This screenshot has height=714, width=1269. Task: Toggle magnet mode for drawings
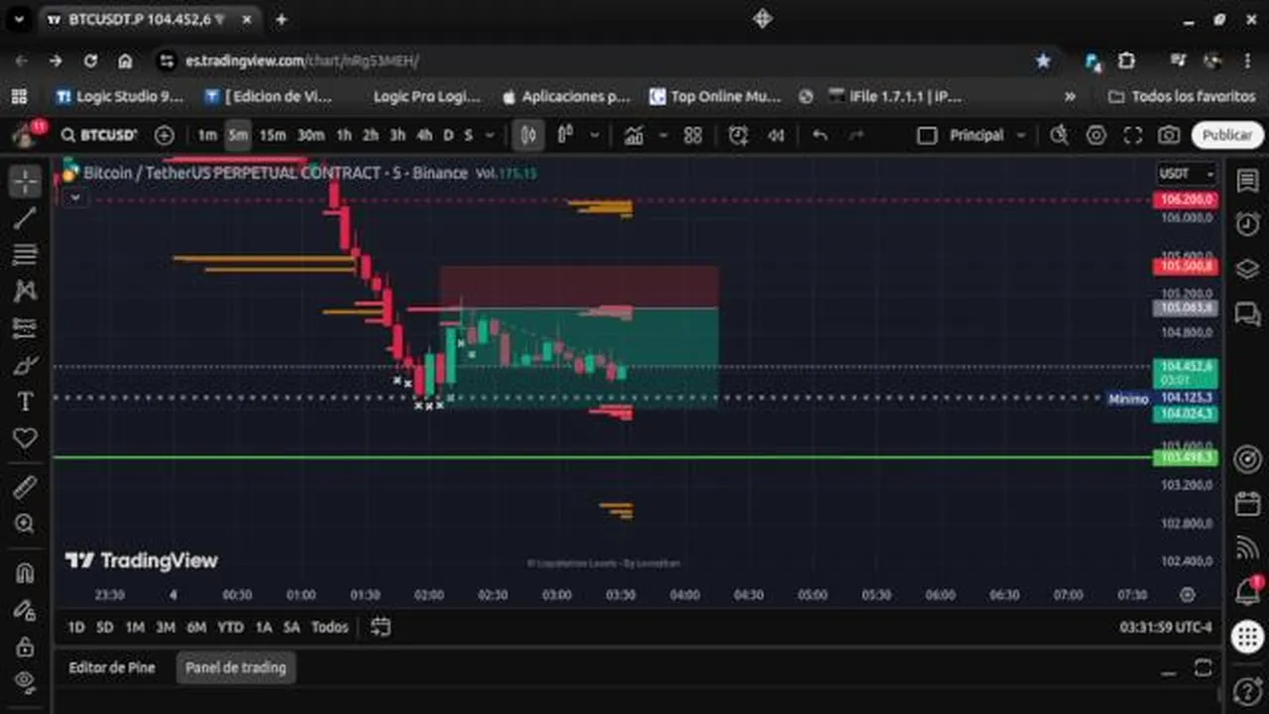point(25,573)
